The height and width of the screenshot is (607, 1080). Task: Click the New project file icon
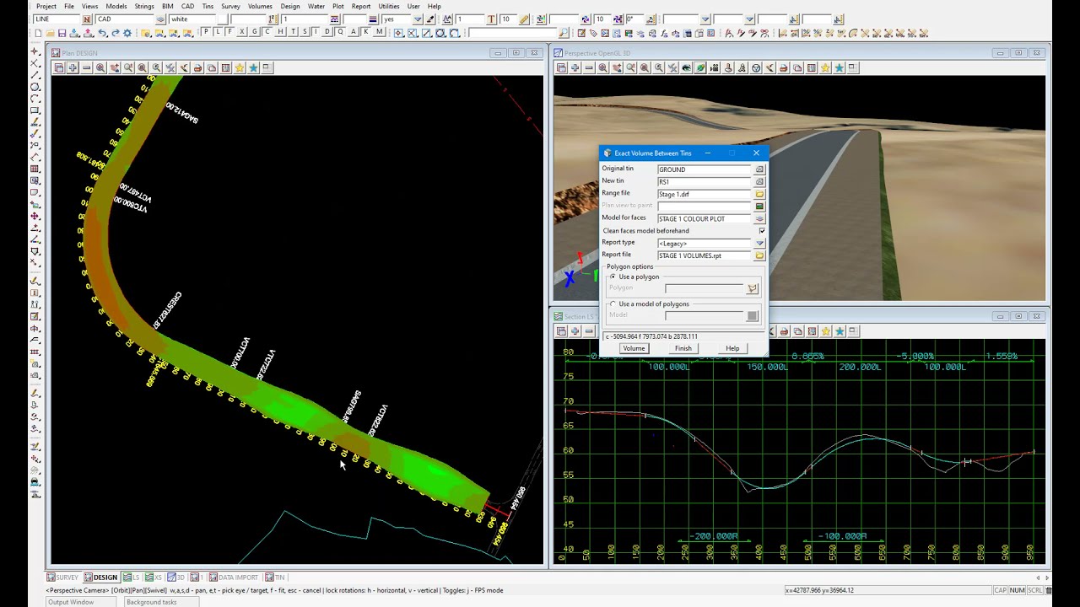38,33
